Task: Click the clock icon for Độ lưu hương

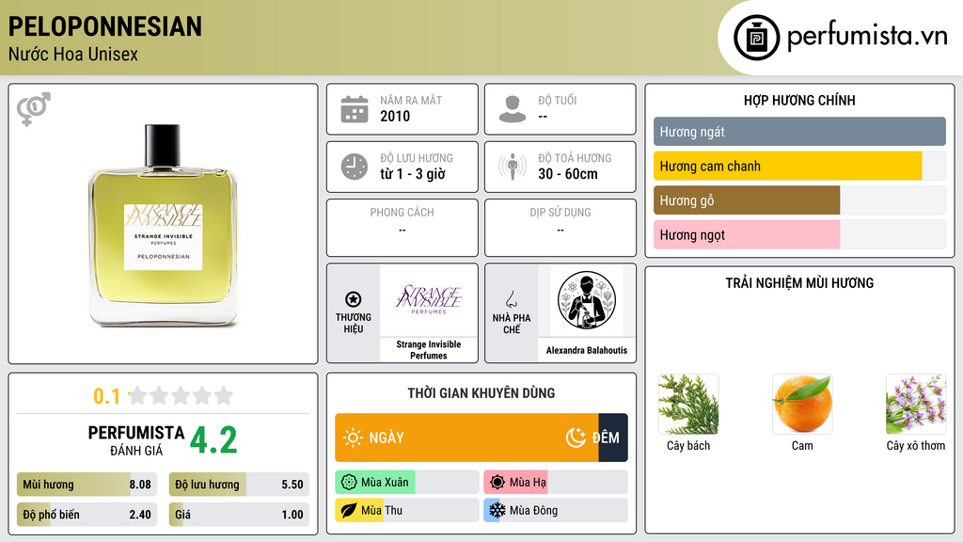Action: click(355, 167)
